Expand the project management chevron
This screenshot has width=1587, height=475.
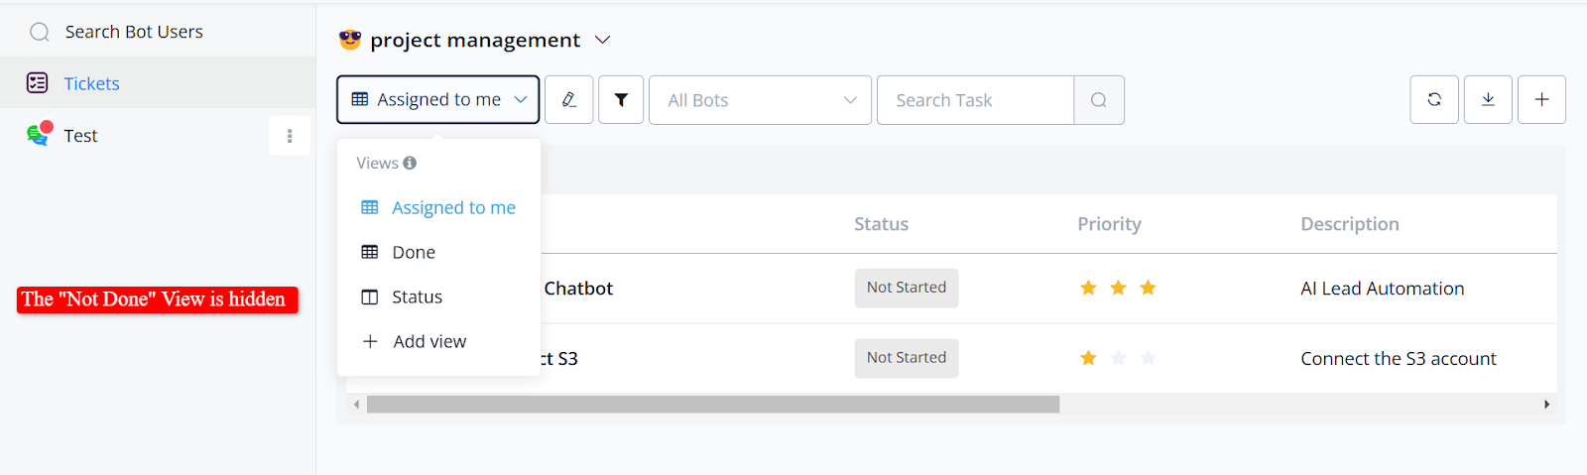pos(602,40)
